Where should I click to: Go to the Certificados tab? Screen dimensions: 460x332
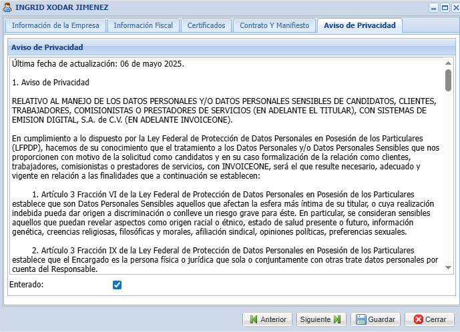[206, 25]
